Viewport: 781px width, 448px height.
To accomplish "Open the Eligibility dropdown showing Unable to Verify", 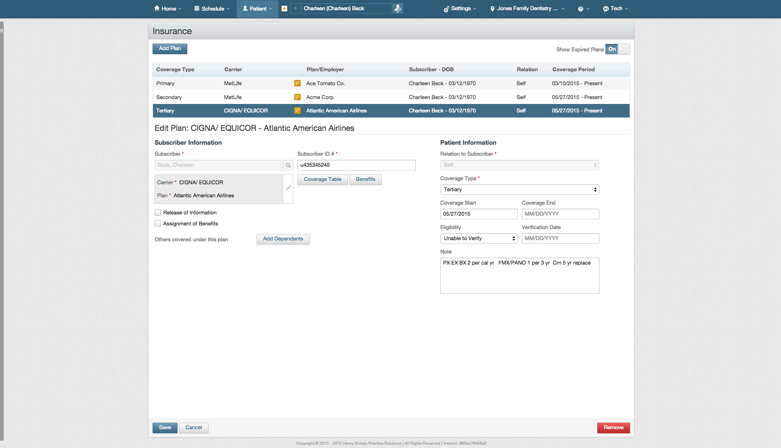I will point(479,238).
